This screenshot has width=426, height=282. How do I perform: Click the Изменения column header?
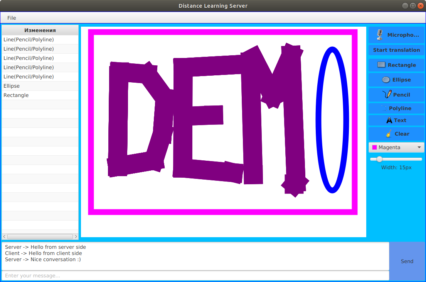(x=40, y=30)
